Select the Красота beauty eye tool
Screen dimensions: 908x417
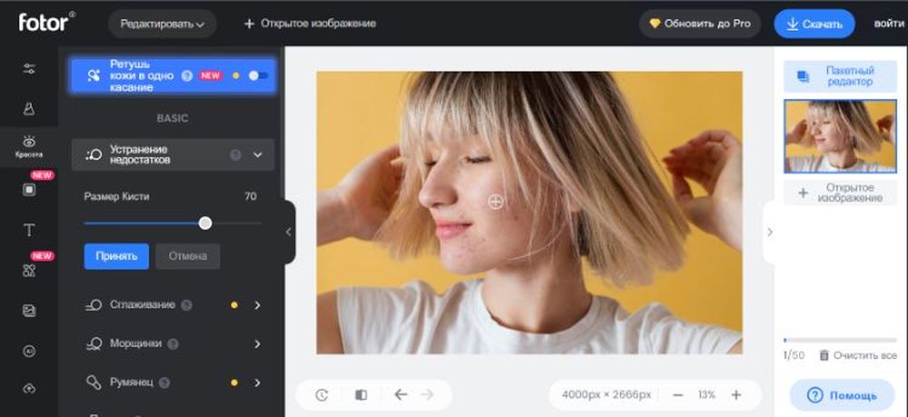click(29, 147)
